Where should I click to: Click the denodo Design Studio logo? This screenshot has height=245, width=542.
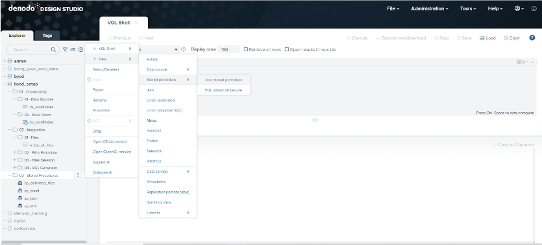tap(45, 8)
